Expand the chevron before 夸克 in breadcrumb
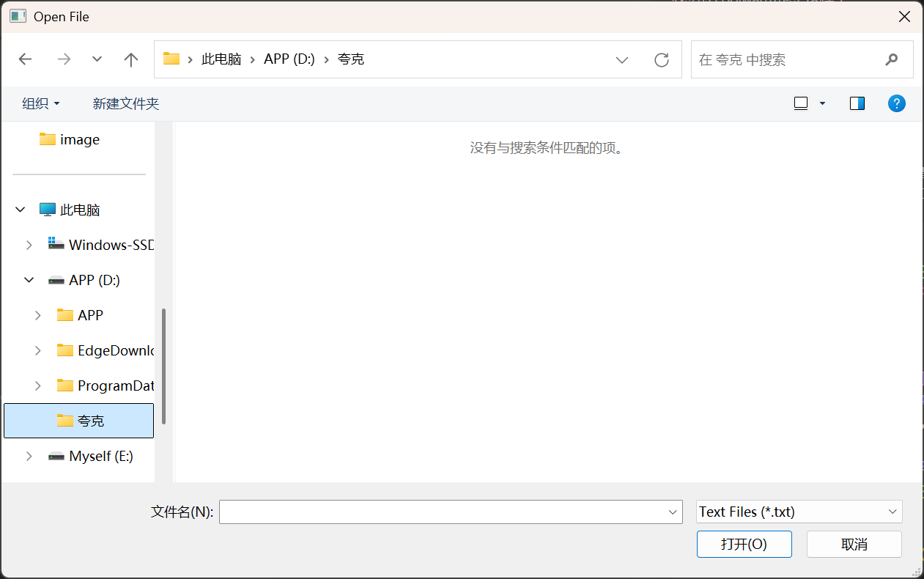The width and height of the screenshot is (924, 579). click(326, 59)
